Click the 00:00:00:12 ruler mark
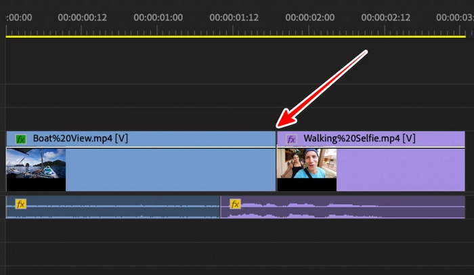 [82, 18]
